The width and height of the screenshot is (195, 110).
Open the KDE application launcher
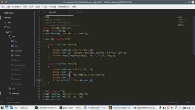2,108
